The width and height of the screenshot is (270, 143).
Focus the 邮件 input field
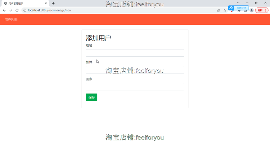135,70
